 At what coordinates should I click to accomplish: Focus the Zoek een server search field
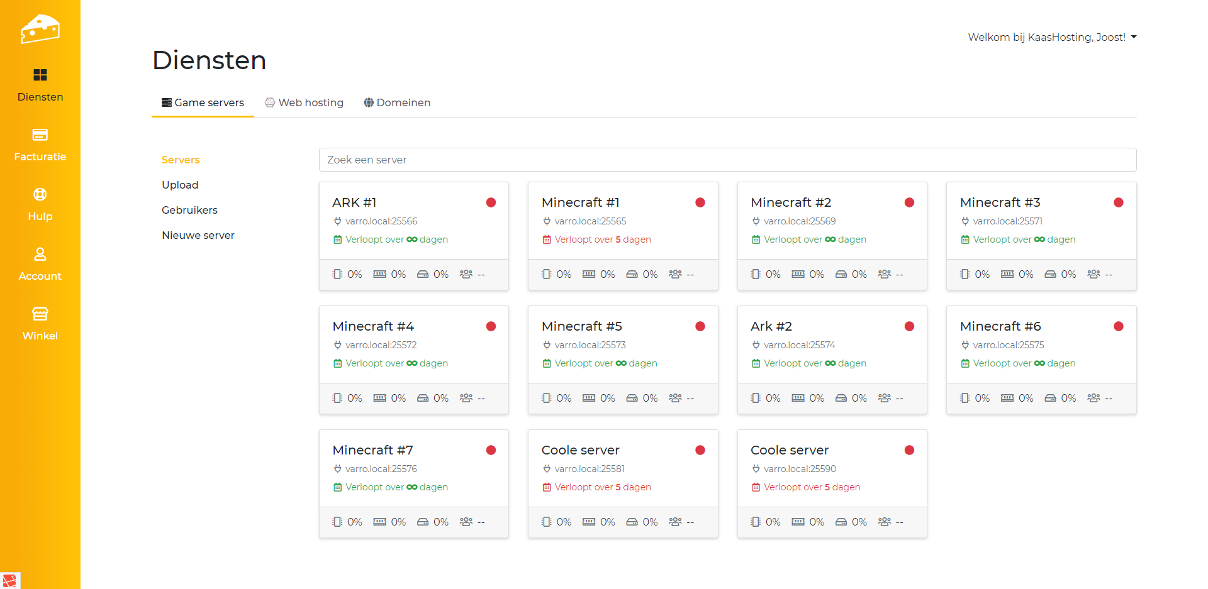click(727, 160)
